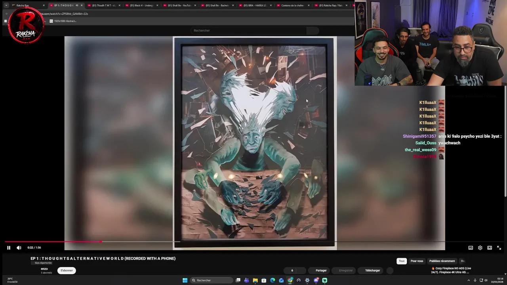Click Windows taskbar Rechercher search box
Viewport: 507px width, 285px height.
(x=211, y=280)
